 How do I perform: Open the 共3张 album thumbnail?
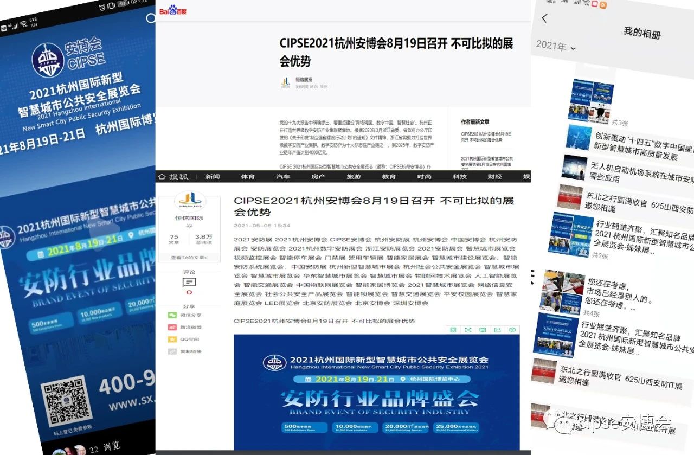click(591, 100)
